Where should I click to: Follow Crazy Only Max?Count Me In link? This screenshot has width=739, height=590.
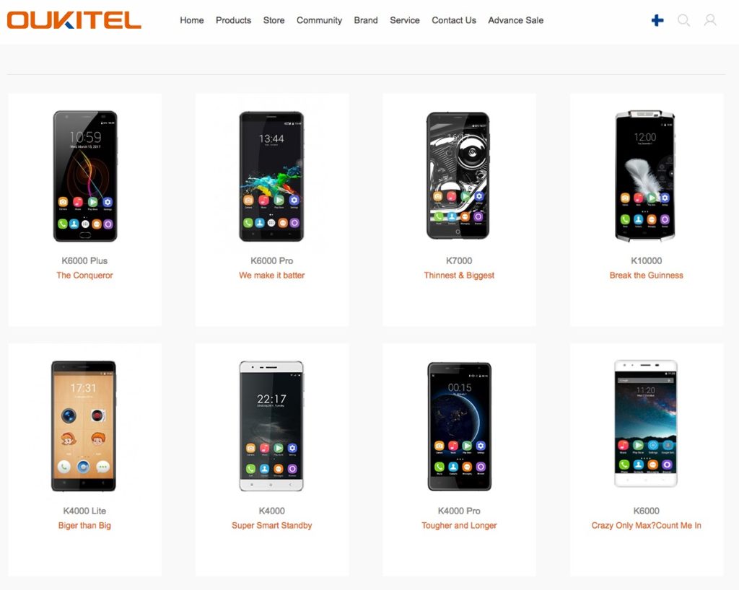tap(646, 526)
